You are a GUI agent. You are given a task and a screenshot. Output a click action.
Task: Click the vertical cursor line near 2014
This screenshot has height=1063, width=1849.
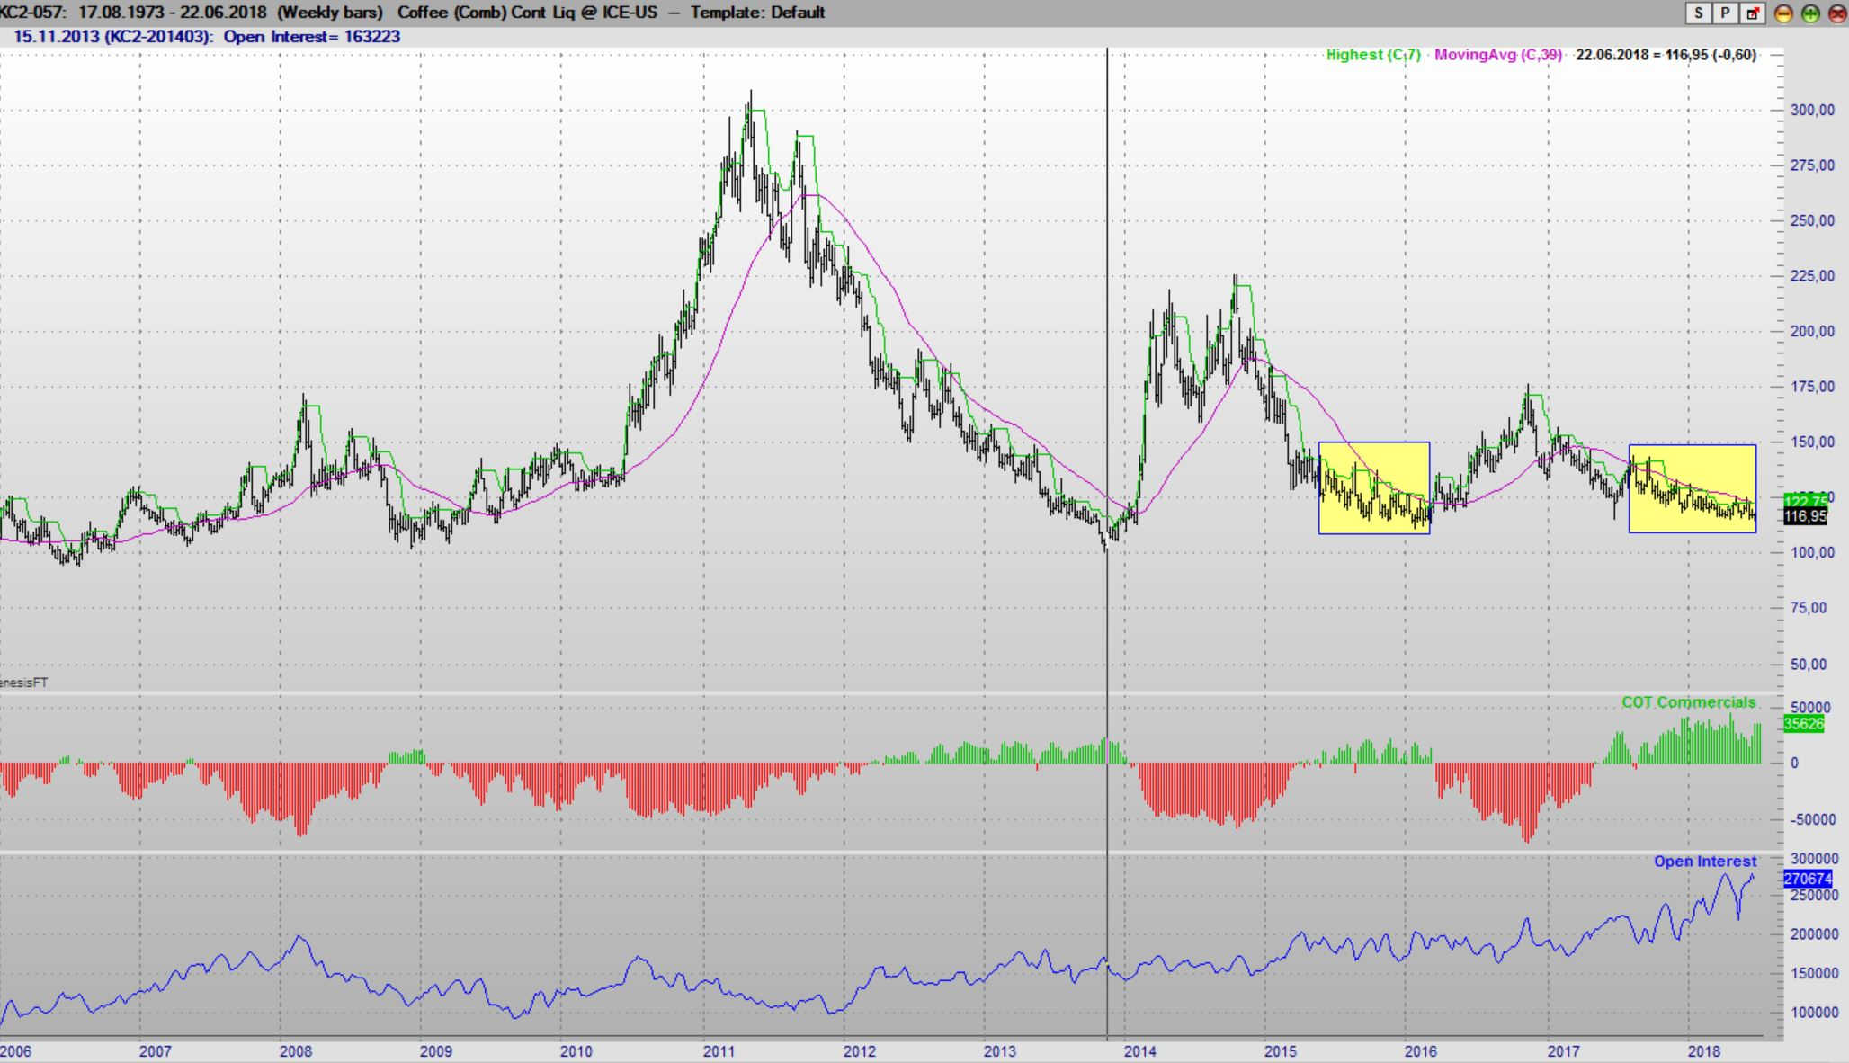tap(1107, 630)
